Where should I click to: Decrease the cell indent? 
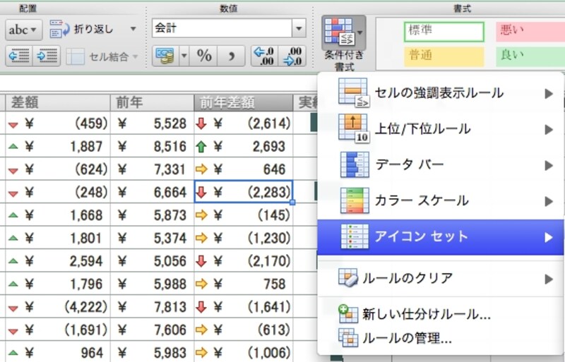19,56
